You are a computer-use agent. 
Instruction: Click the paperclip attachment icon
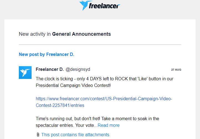tap(38, 135)
